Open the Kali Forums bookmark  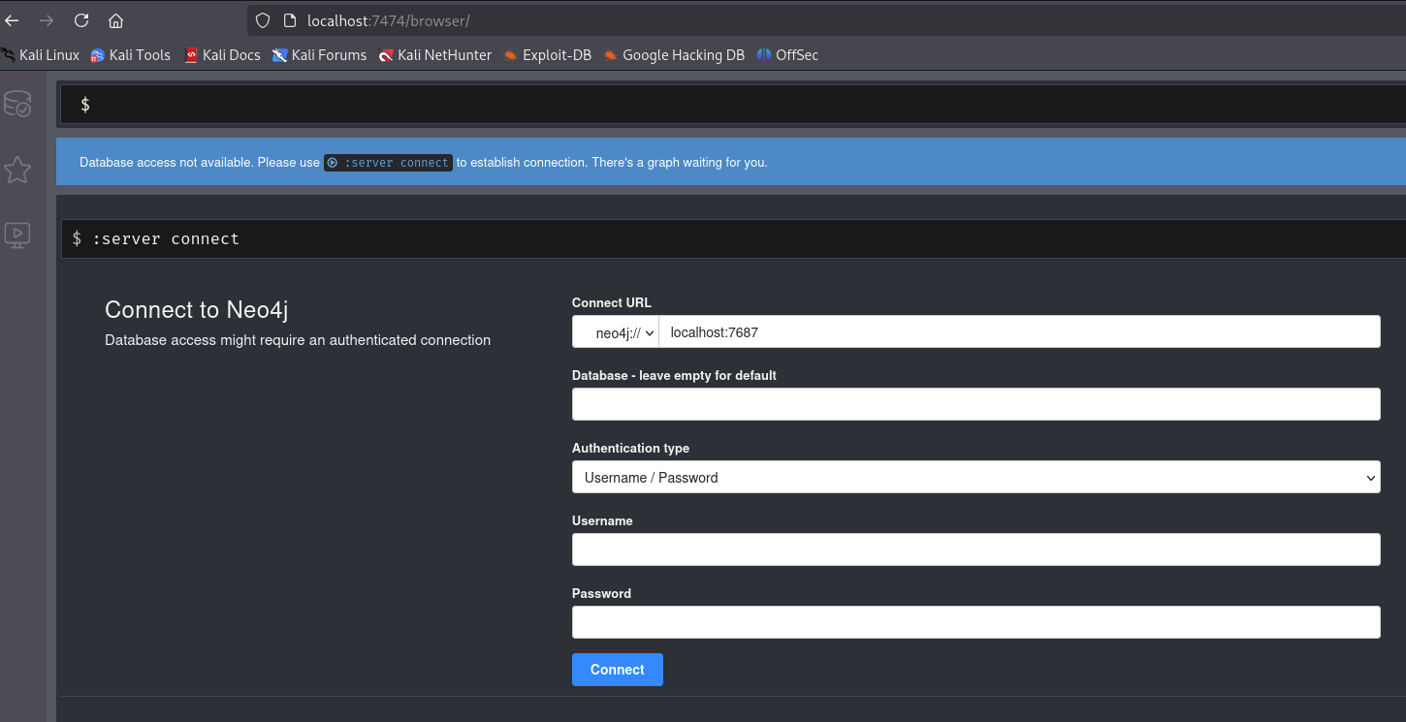click(x=319, y=55)
